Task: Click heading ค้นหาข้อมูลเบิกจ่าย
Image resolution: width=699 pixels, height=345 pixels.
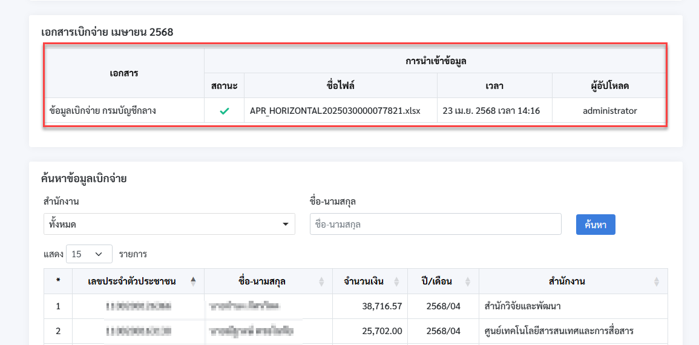Action: tap(84, 179)
